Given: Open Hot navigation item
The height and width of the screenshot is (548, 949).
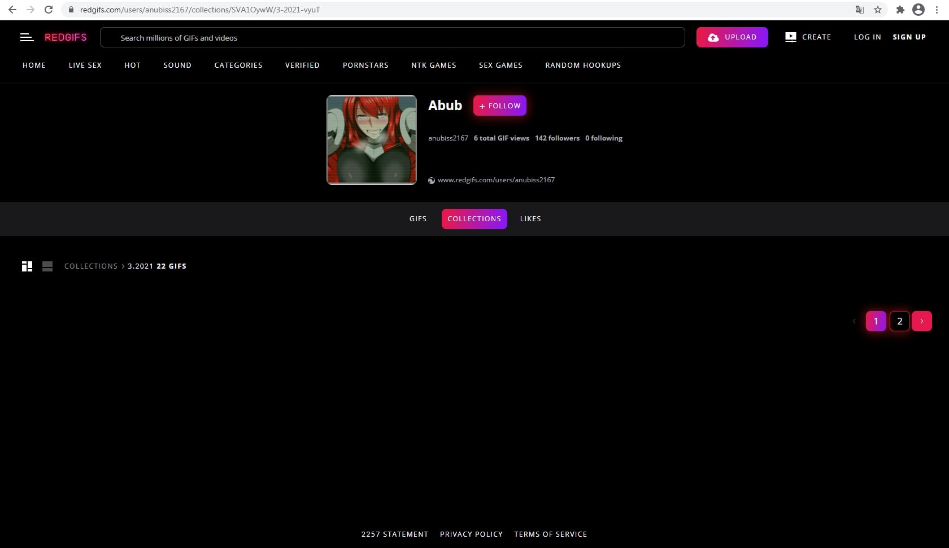Looking at the screenshot, I should 133,65.
